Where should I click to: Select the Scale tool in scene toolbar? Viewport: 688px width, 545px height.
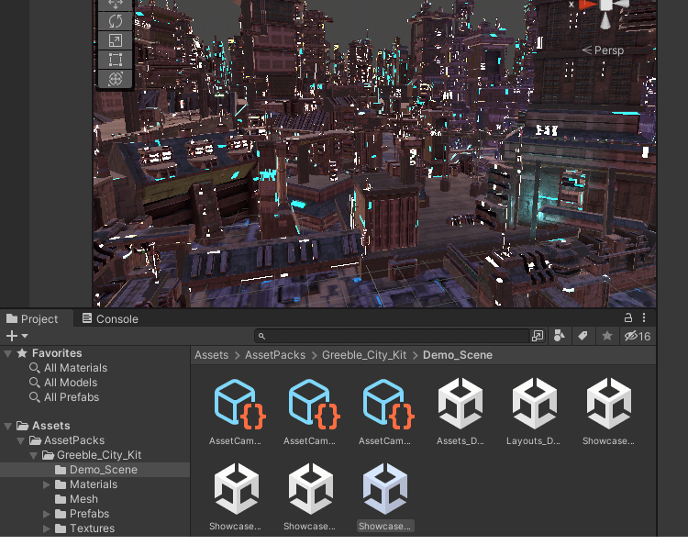(x=116, y=41)
